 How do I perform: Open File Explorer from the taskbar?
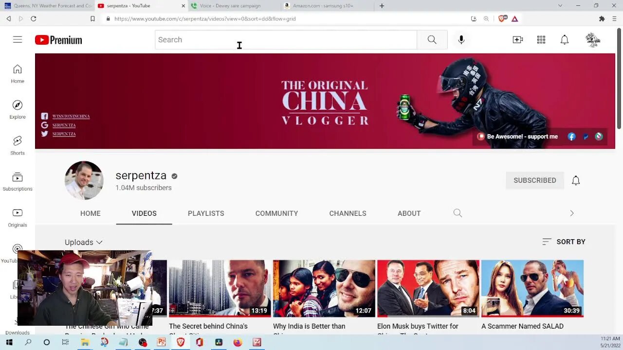pos(85,342)
